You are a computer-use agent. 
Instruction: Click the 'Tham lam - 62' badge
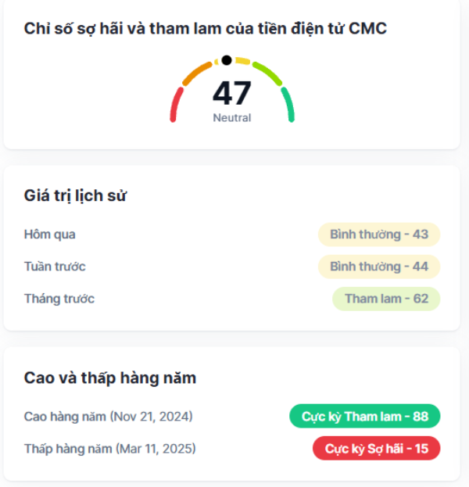click(x=386, y=299)
